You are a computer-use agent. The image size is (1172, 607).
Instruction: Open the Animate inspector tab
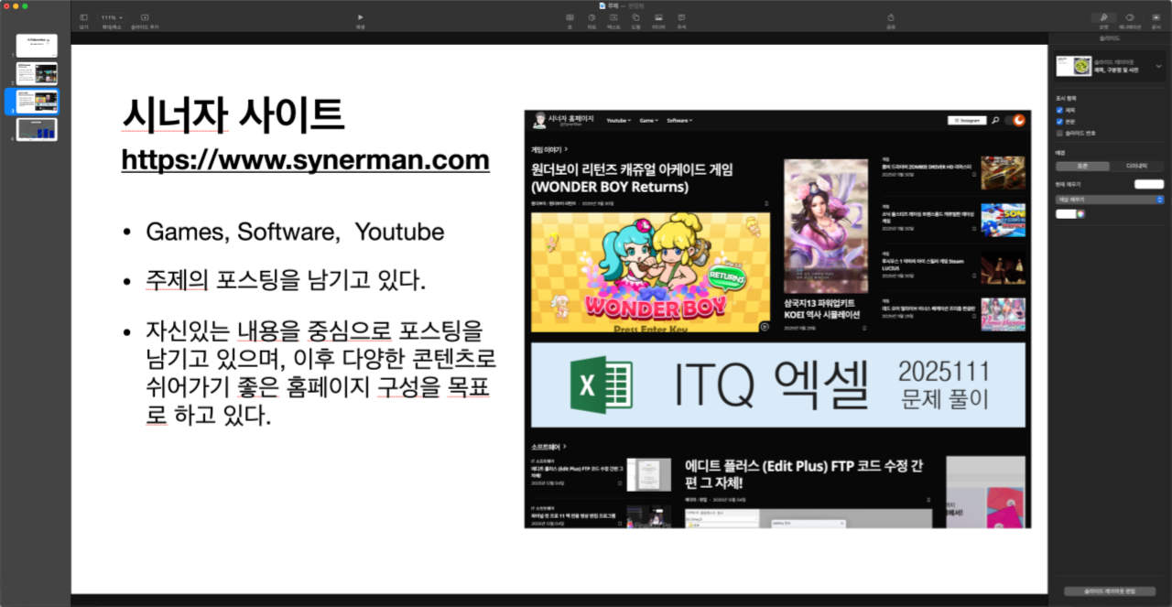(1130, 17)
